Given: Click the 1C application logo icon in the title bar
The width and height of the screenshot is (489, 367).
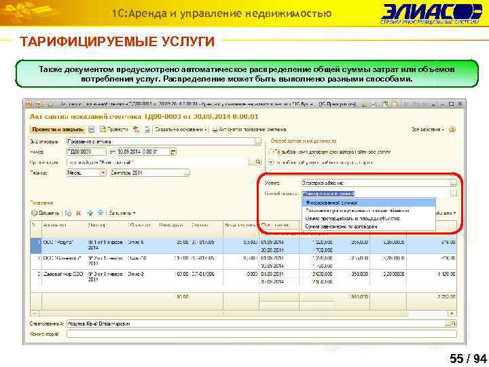Looking at the screenshot, I should click(x=29, y=104).
